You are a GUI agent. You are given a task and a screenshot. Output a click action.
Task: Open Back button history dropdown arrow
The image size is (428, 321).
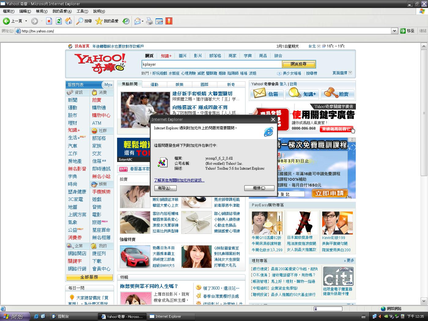tap(26, 21)
